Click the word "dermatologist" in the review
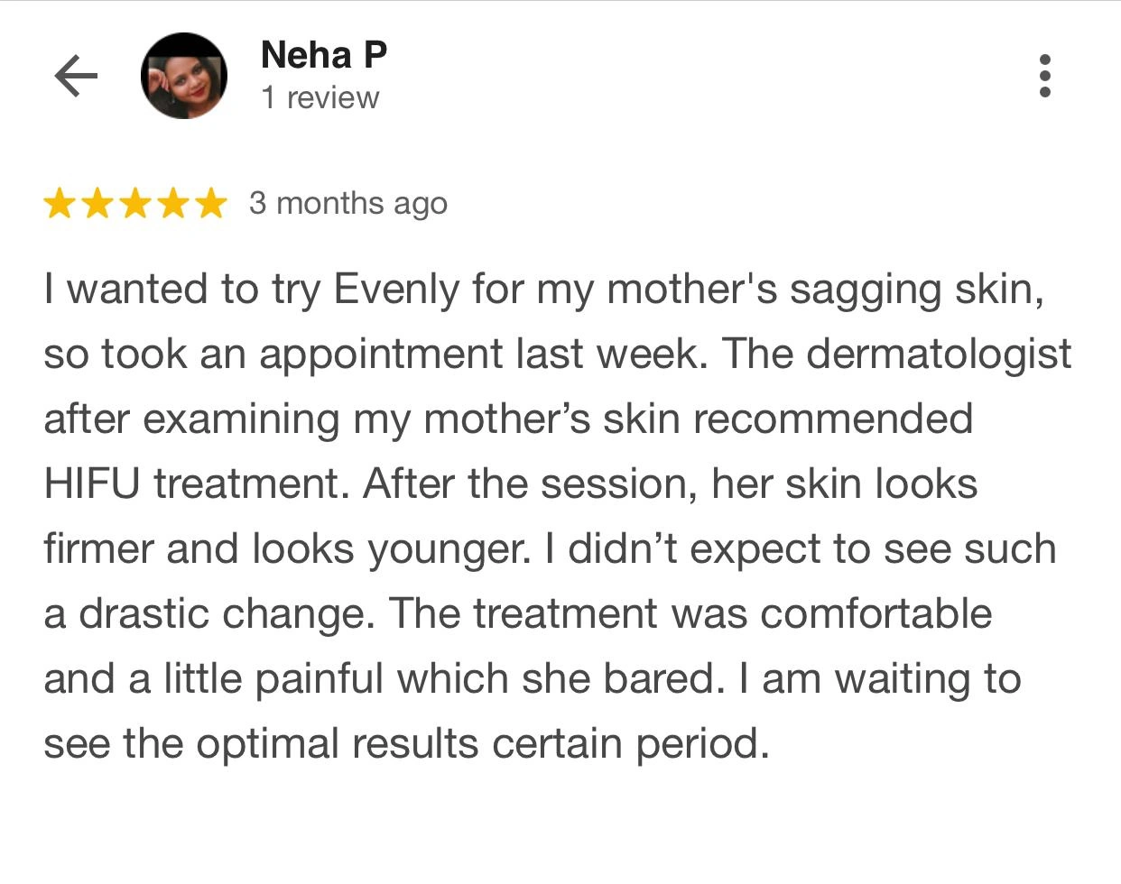 [939, 355]
